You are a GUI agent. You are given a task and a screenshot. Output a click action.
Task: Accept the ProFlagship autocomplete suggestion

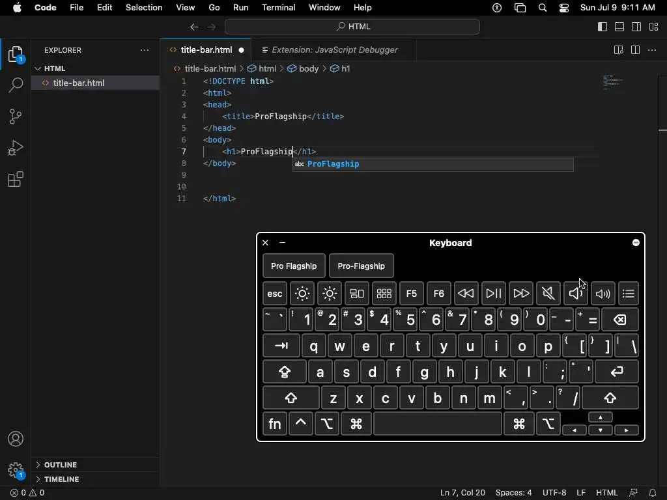tap(433, 164)
